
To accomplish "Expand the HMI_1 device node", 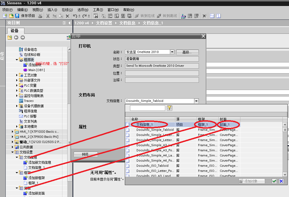I will 13,132.
